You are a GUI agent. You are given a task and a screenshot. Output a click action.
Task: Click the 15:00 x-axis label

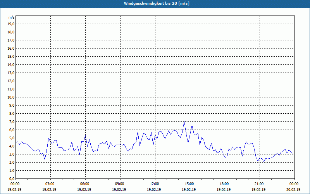(190, 184)
